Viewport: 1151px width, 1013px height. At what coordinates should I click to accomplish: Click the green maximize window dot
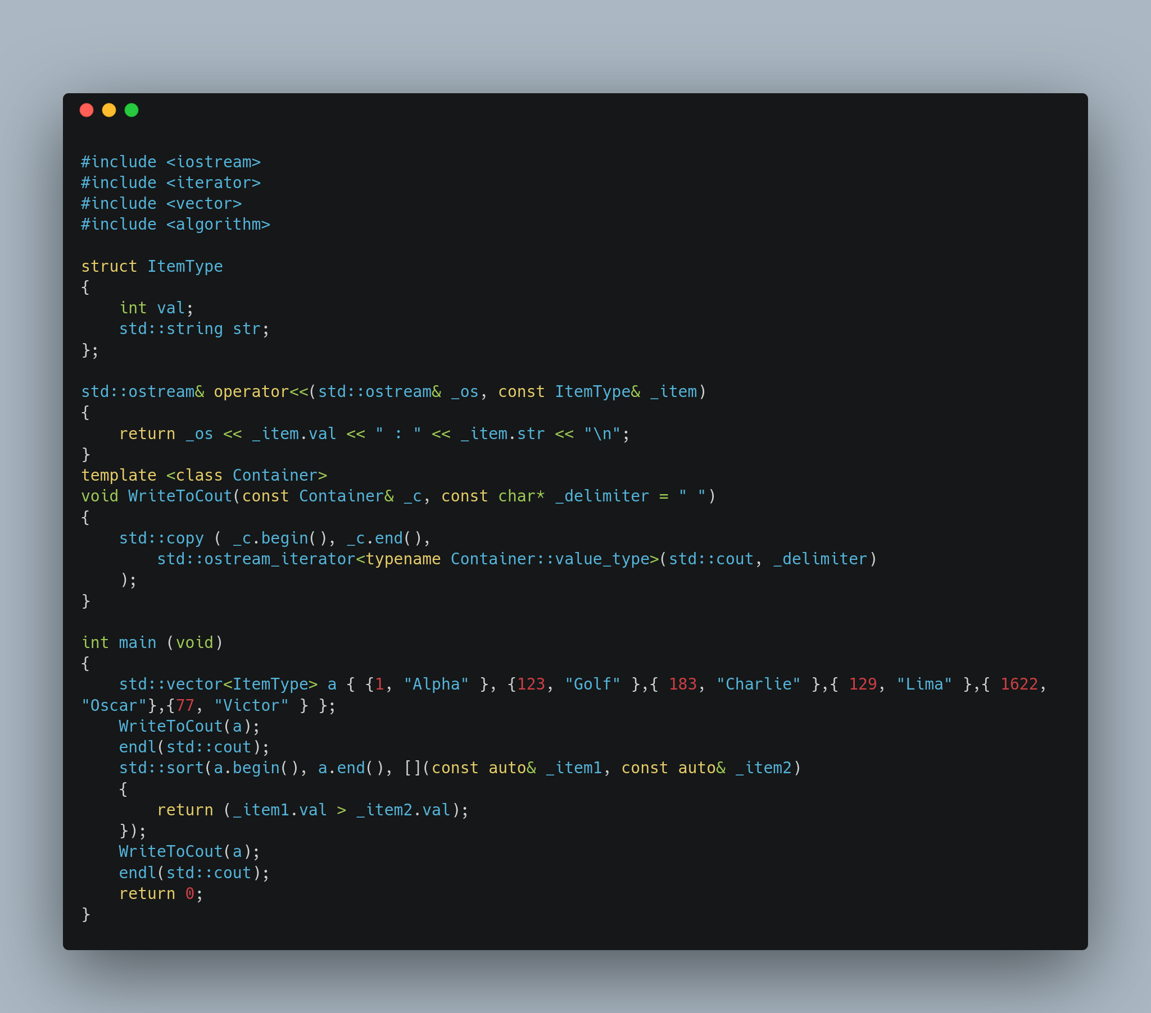click(132, 110)
